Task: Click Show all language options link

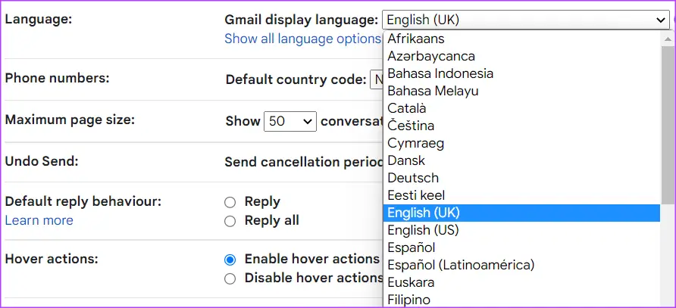Action: [x=302, y=39]
